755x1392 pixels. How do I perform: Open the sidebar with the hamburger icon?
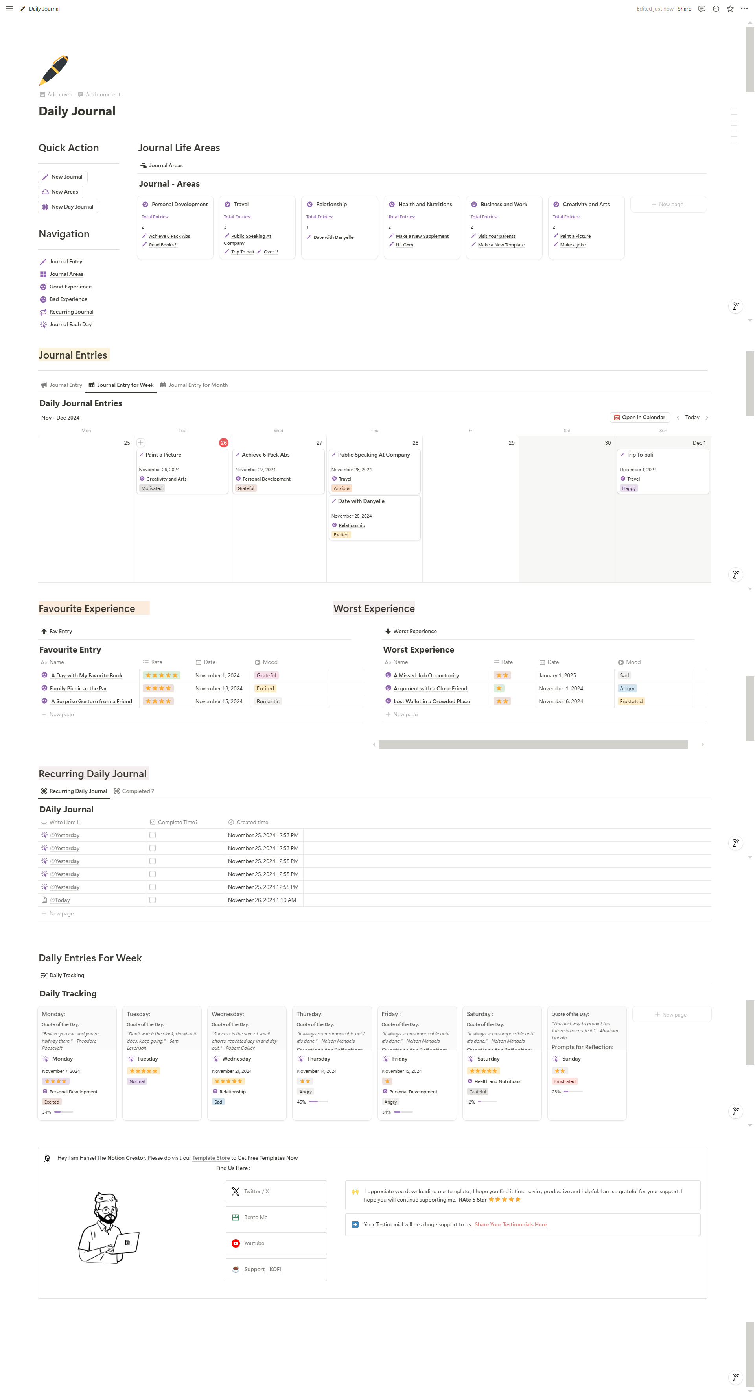[9, 9]
